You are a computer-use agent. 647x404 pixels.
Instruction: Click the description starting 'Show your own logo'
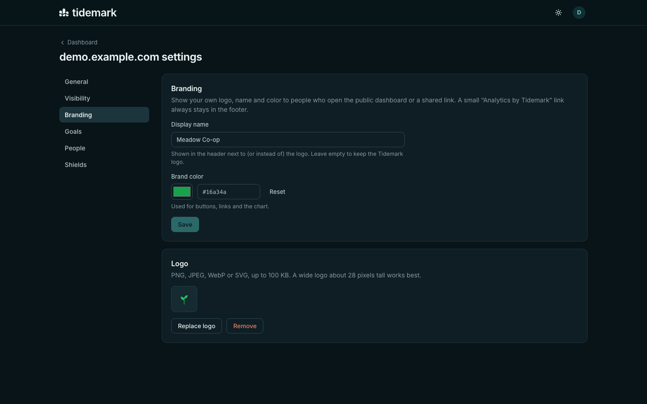point(368,105)
